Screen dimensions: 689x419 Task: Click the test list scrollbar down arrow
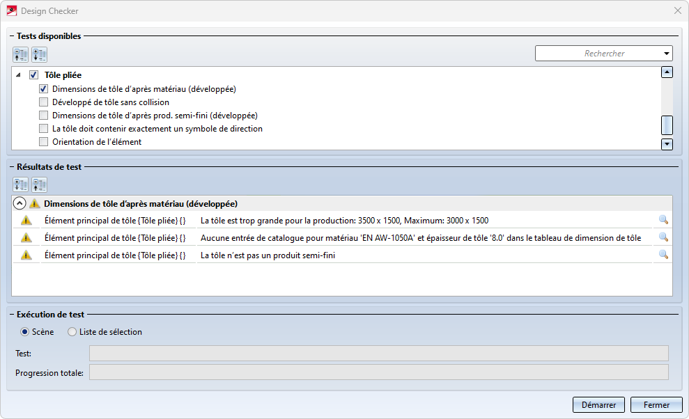tap(667, 144)
